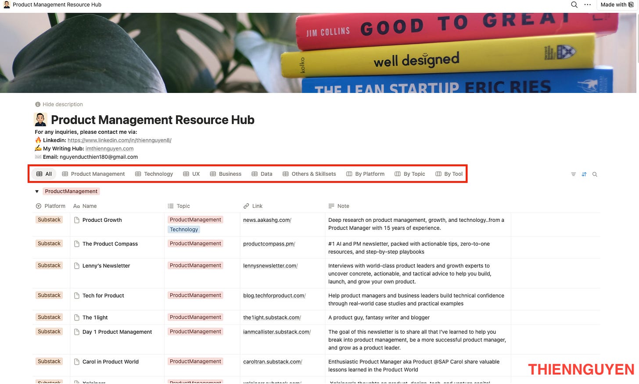Switch to the By Topic board tab
This screenshot has width=639, height=384.
coord(410,174)
